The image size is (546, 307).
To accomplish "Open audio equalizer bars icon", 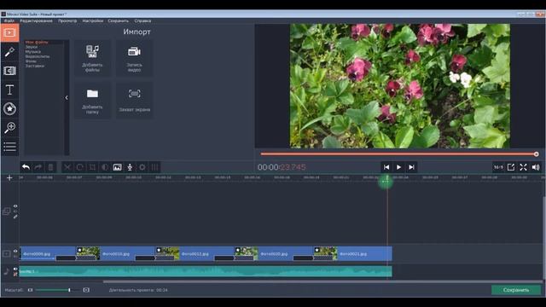I will coord(154,167).
